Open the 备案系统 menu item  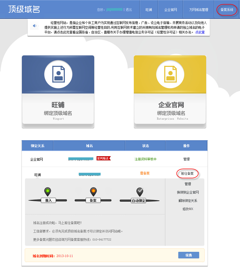pos(226,9)
